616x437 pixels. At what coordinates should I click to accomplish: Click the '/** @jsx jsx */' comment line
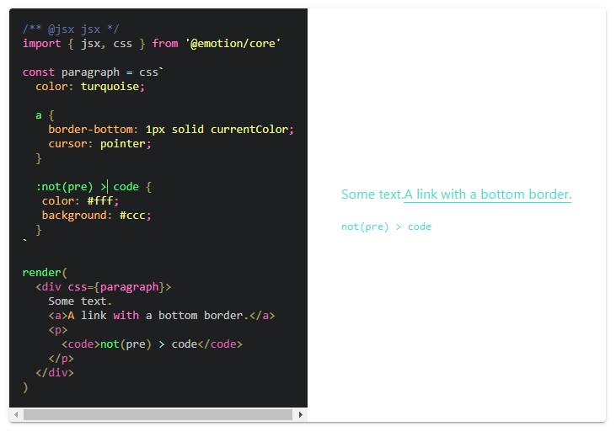pyautogui.click(x=71, y=29)
